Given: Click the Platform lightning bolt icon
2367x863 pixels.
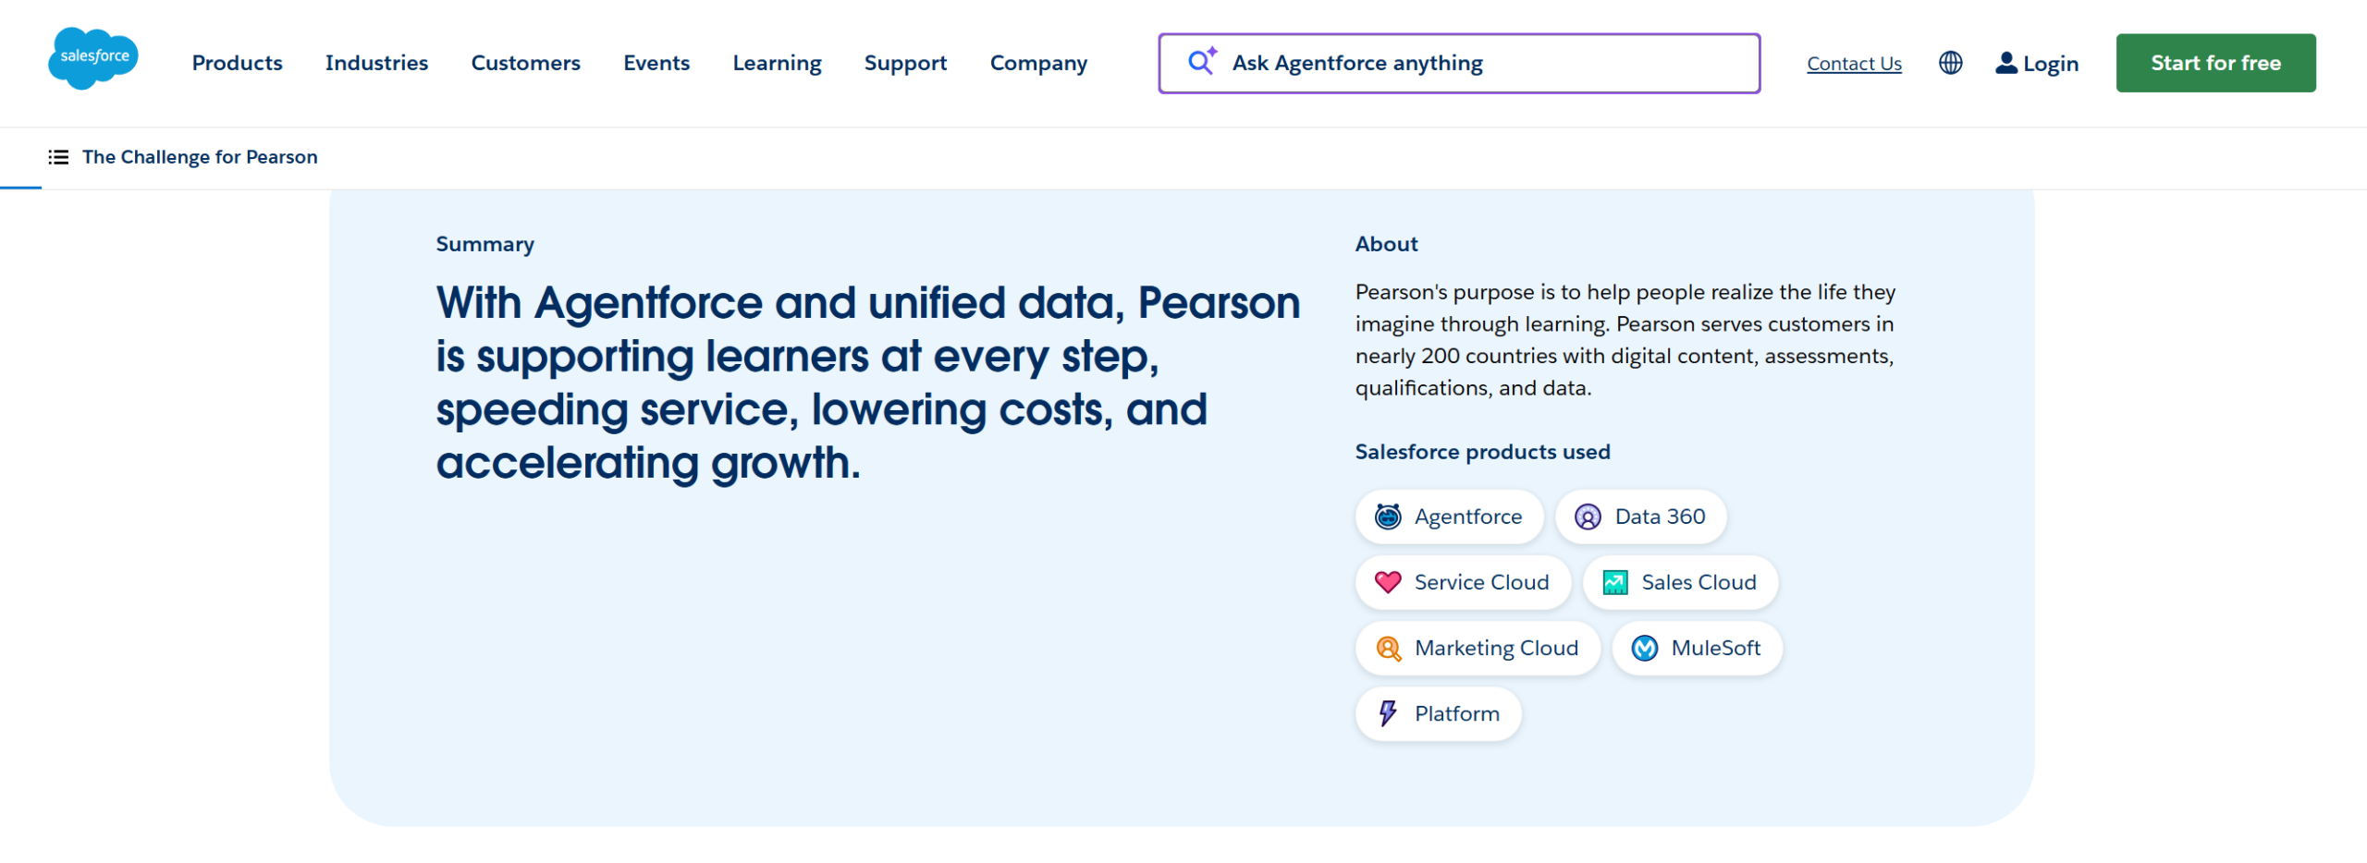Looking at the screenshot, I should coord(1387,713).
